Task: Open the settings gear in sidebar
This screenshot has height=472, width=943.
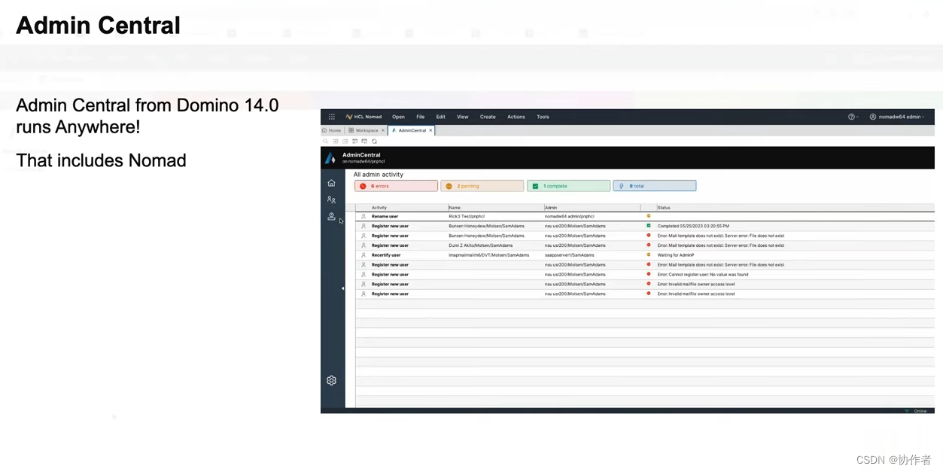Action: pos(331,380)
